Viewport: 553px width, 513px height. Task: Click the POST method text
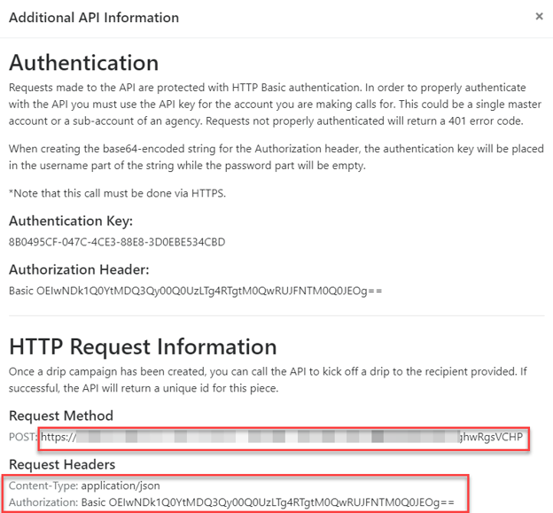coord(22,437)
